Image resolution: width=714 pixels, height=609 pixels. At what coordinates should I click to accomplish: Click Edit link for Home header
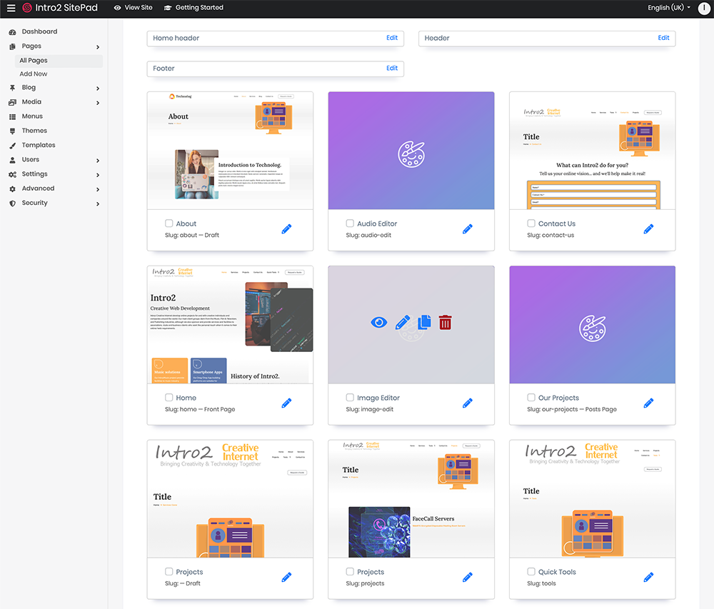392,38
